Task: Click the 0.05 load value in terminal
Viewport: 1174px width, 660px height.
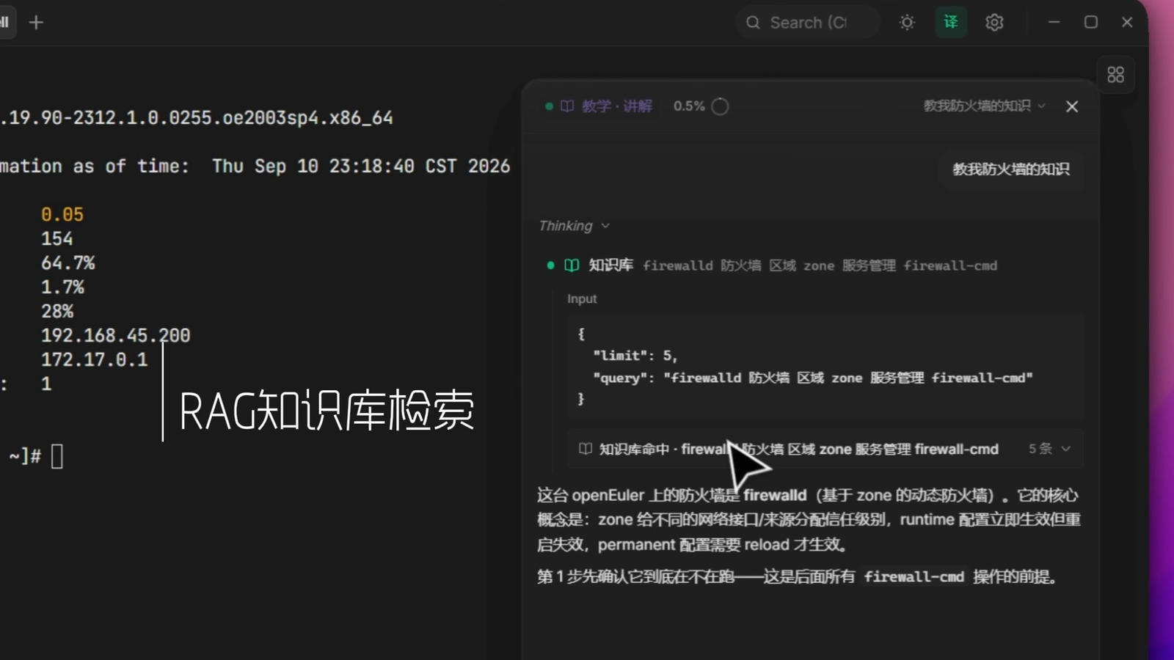Action: 62,215
